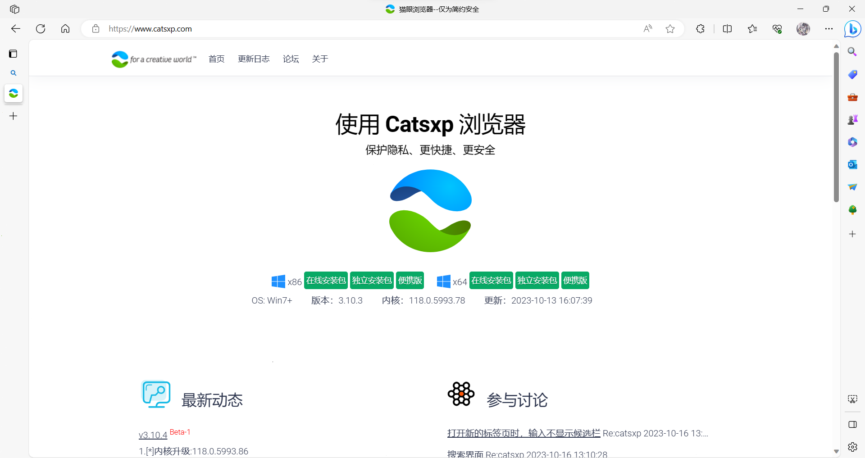Image resolution: width=865 pixels, height=458 pixels.
Task: Click the page vertical scrollbar thumb
Action: pos(836,127)
